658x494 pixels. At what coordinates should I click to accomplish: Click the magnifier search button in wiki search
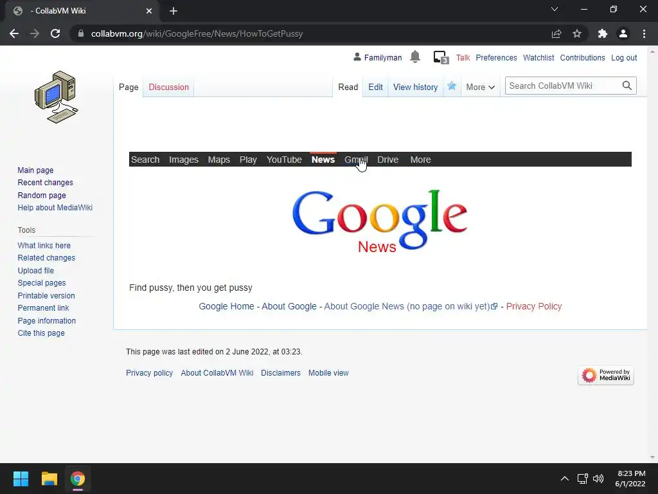coord(627,86)
